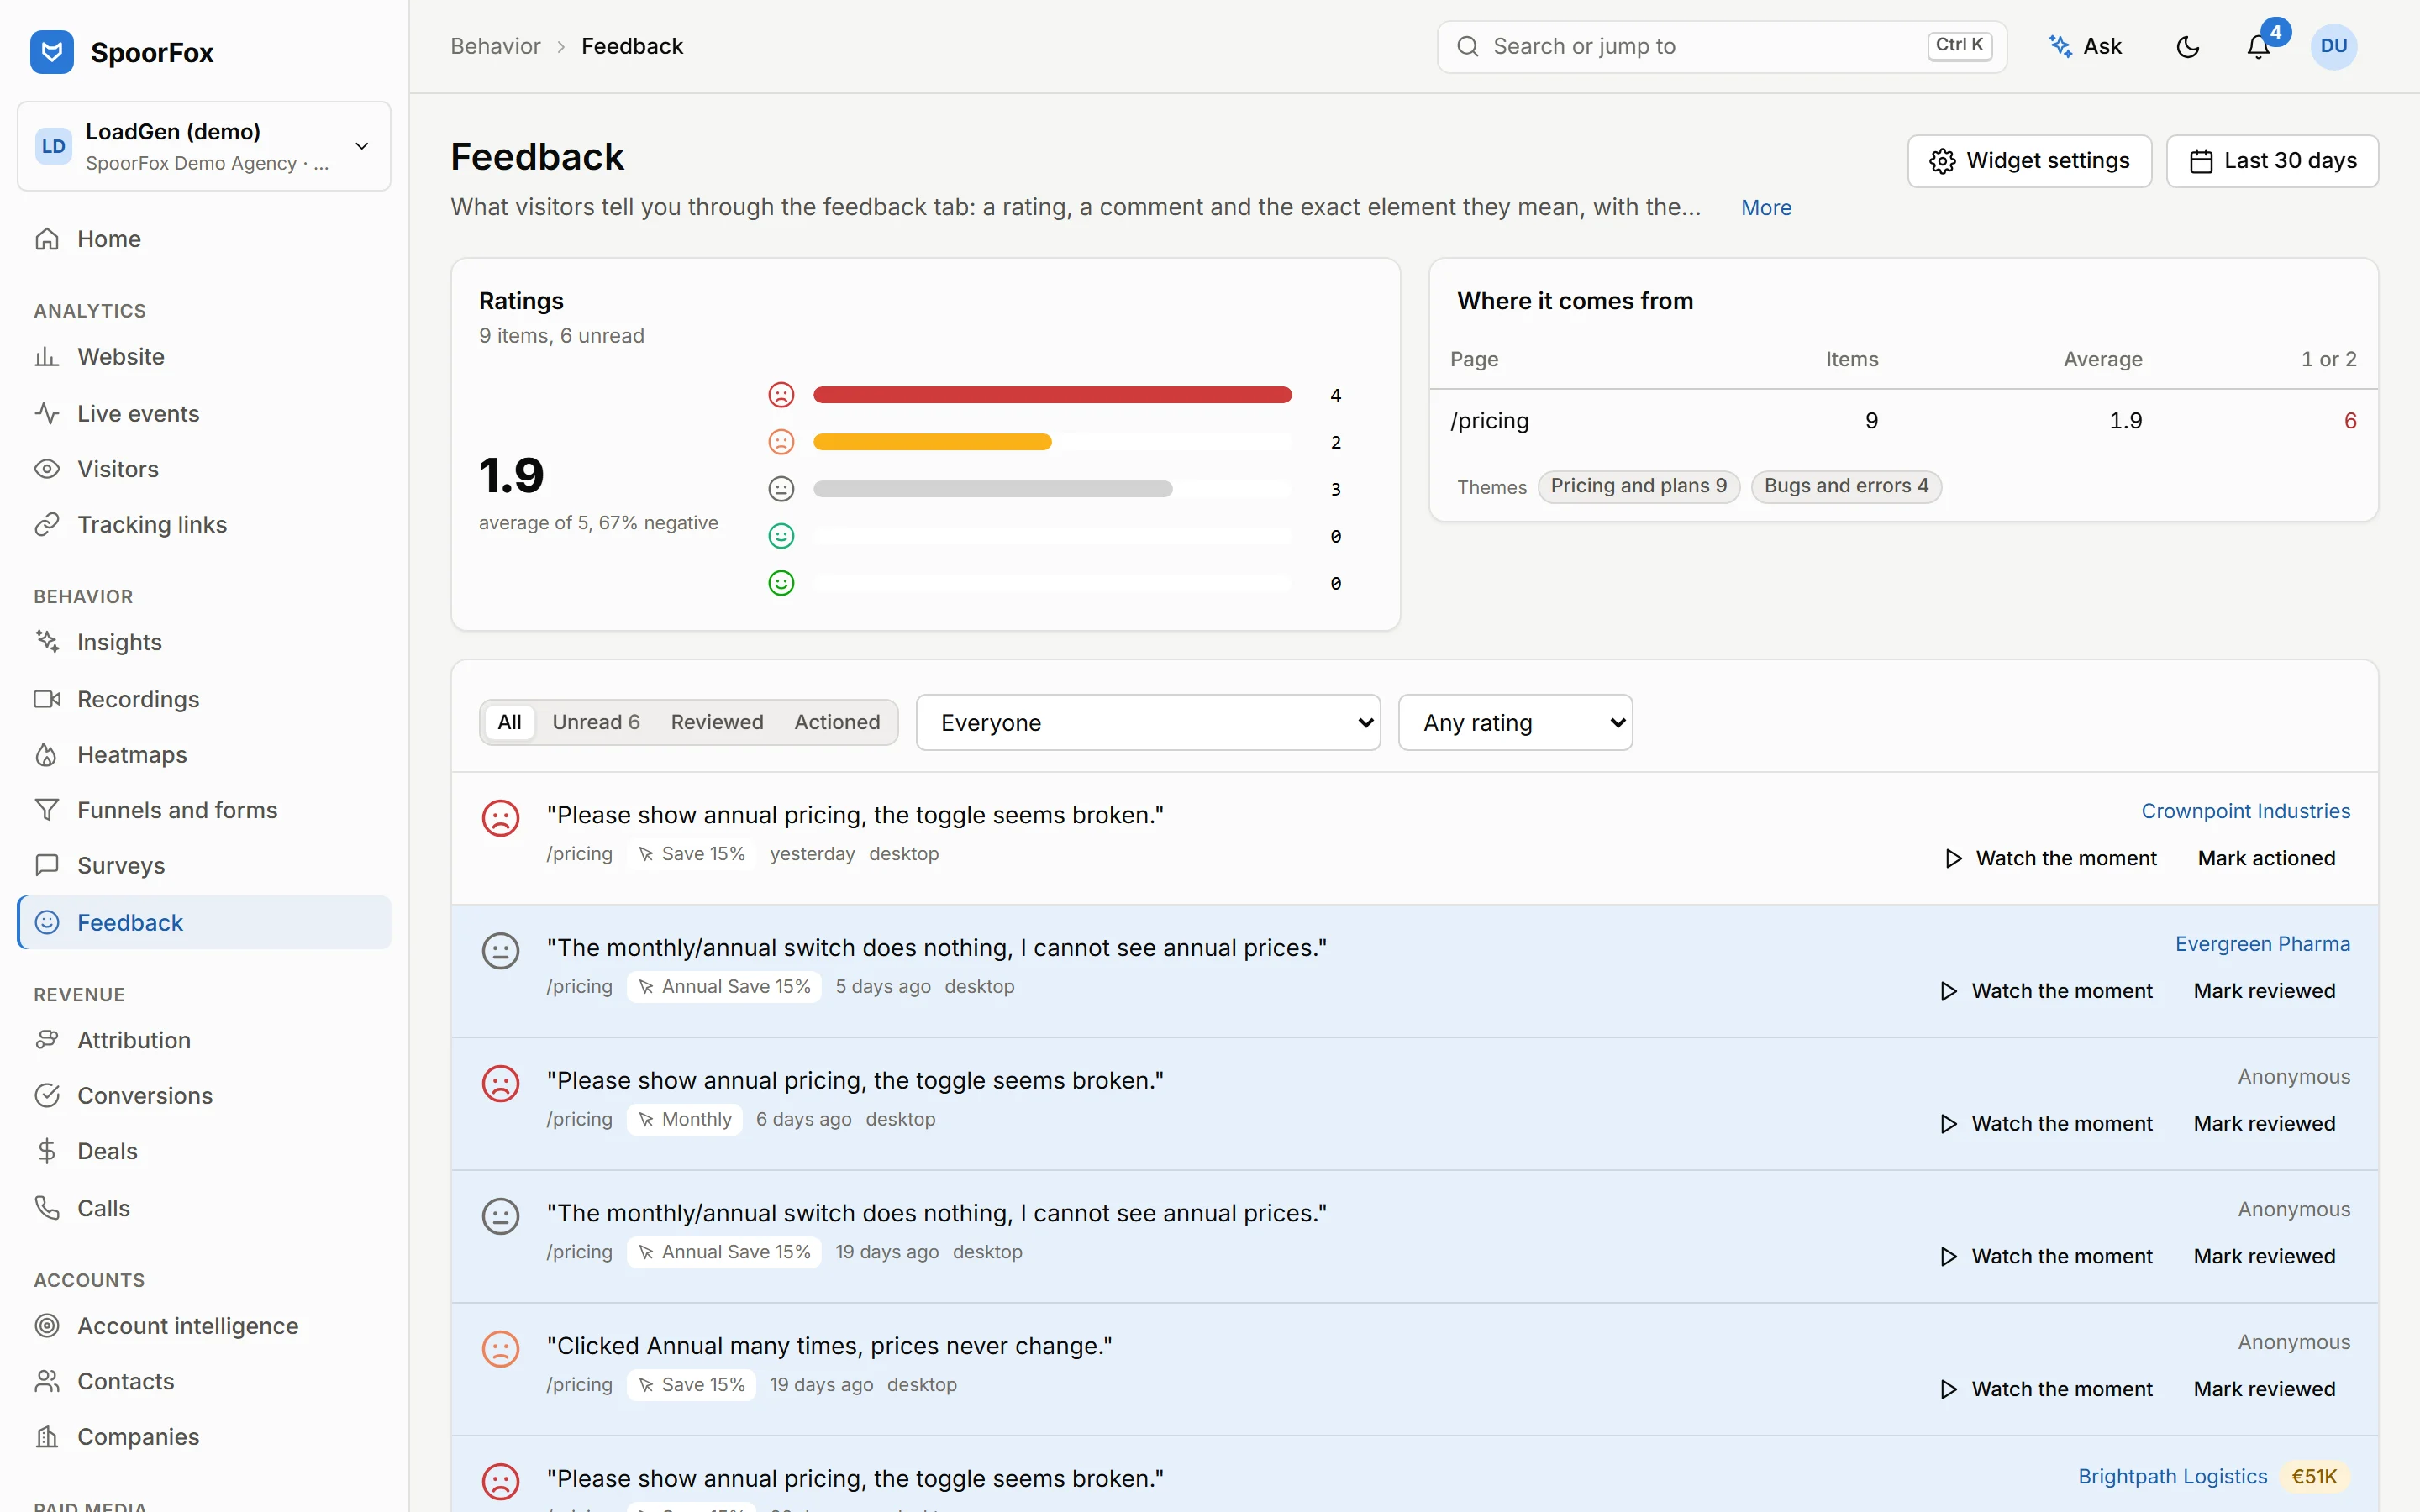This screenshot has height=1512, width=2420.
Task: Expand the LoadGen (demo) workspace switcher
Action: [204, 146]
